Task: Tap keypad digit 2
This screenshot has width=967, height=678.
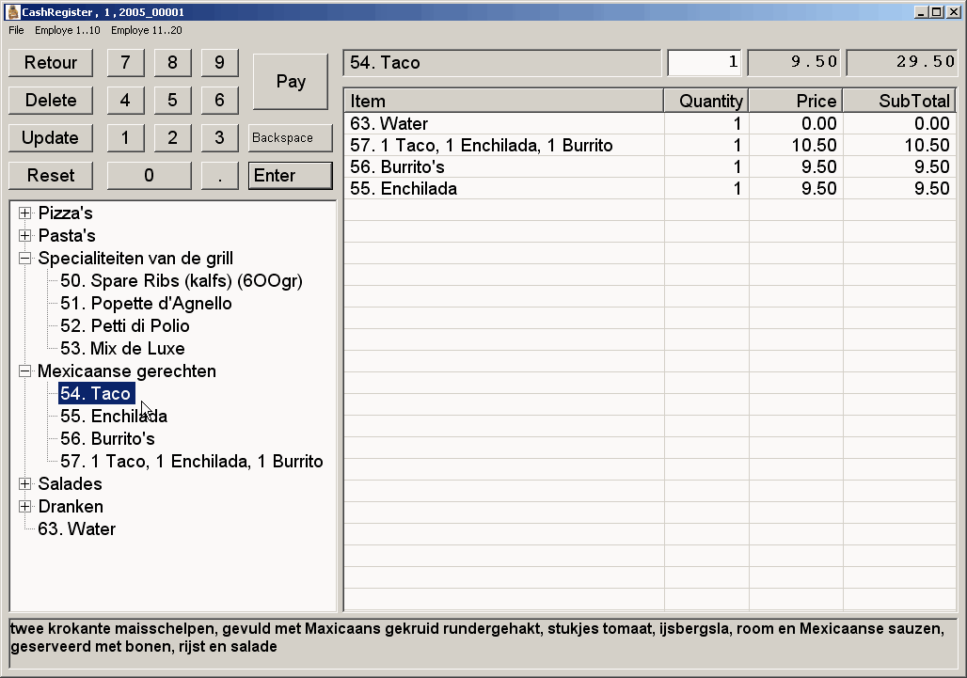Action: click(x=173, y=138)
